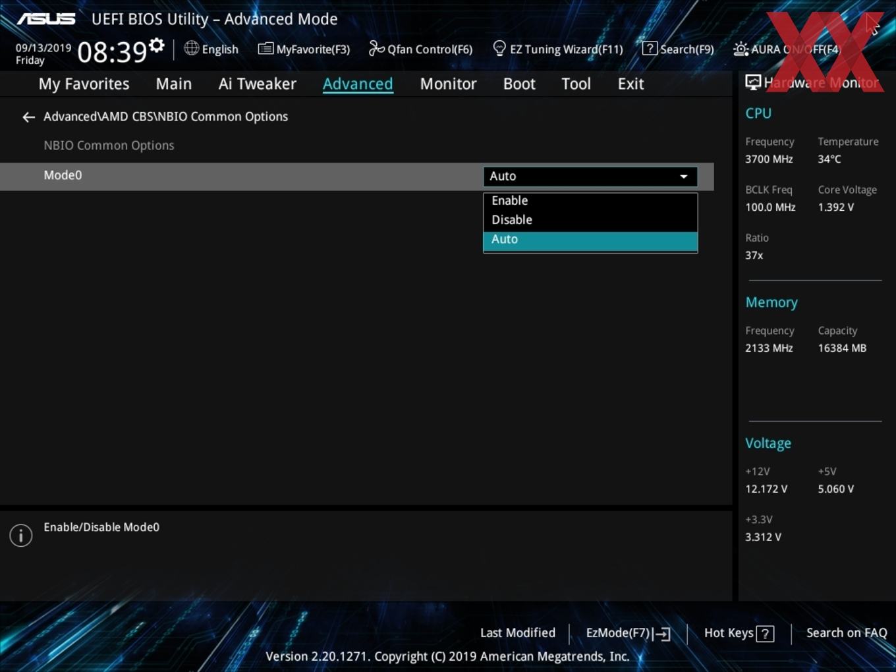The image size is (896, 672).
Task: Click +12V value 12.172 V
Action: (766, 489)
